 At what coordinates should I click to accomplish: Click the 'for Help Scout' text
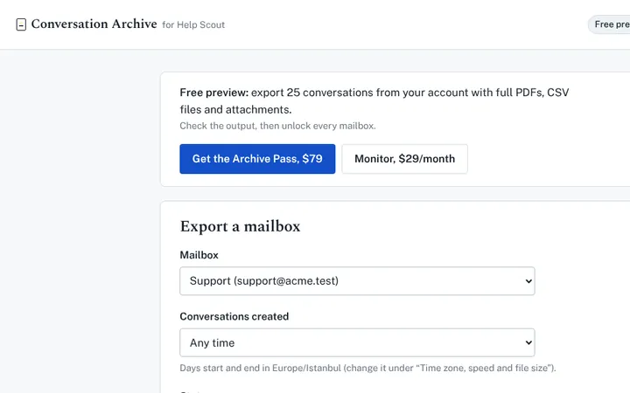tap(193, 24)
